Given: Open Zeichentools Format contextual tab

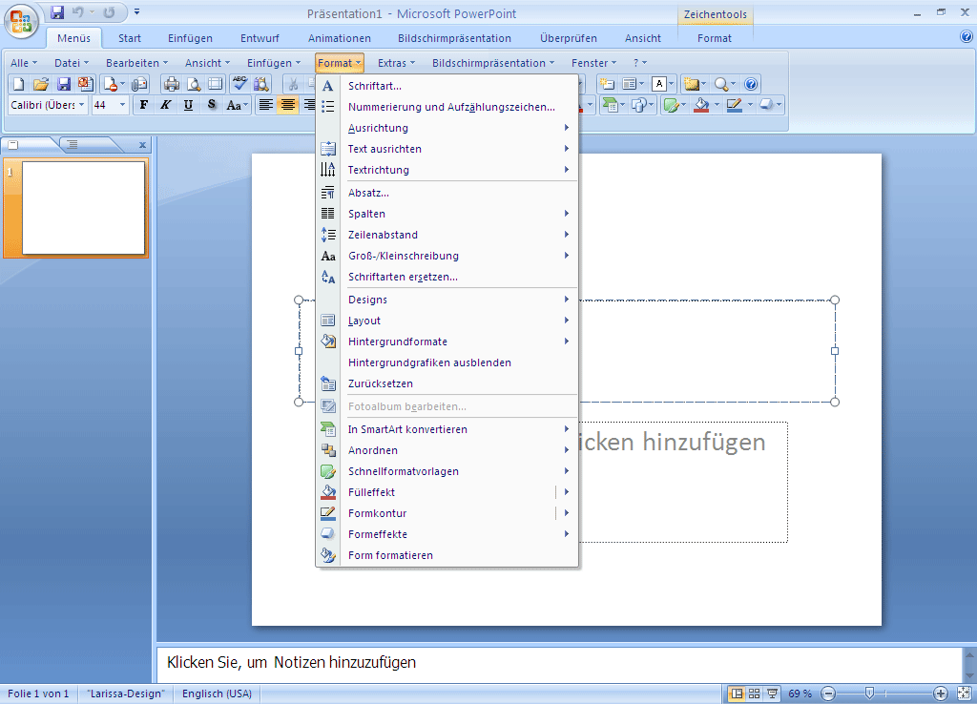Looking at the screenshot, I should coord(715,38).
